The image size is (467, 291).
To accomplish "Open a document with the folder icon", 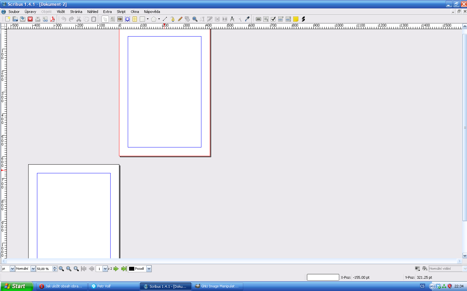I will click(15, 19).
